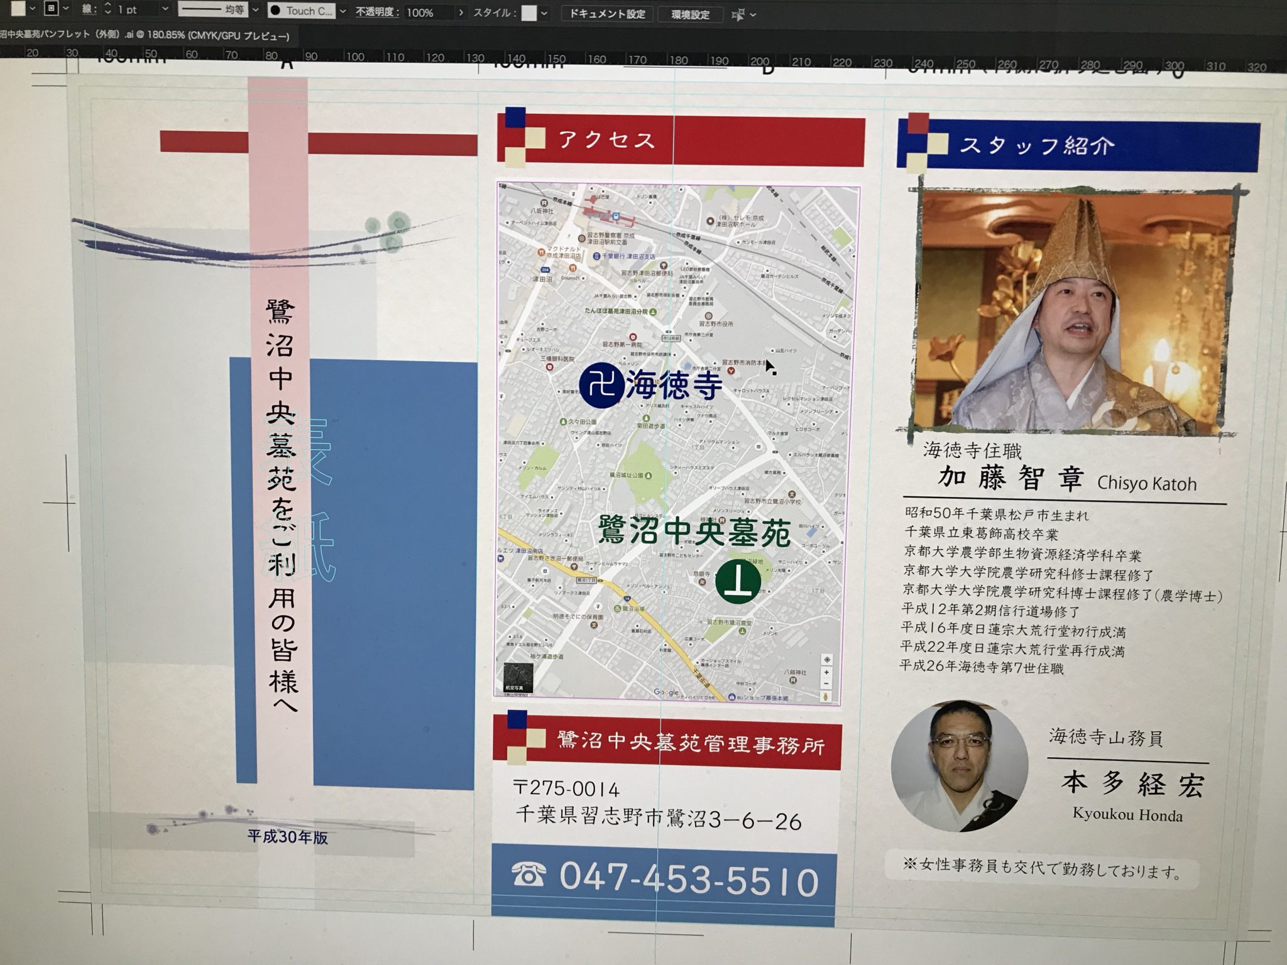The image size is (1287, 965).
Task: Open the 均等 variable width profile menu
Action: tap(218, 10)
